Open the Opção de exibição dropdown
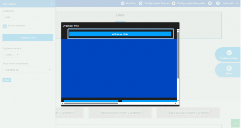Viewport: 241px width, 128px height. (11, 55)
